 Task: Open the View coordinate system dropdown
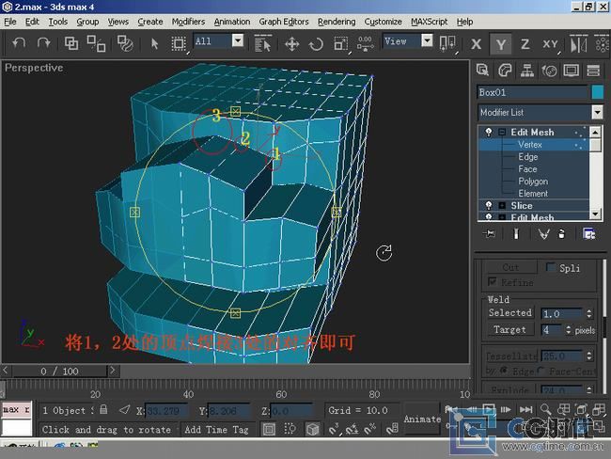click(427, 40)
